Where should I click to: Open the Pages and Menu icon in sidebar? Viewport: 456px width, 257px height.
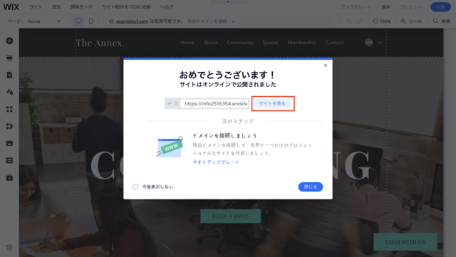(x=9, y=75)
